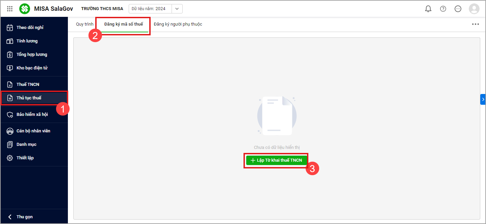Image resolution: width=486 pixels, height=224 pixels.
Task: Switch to the Quy trình tab
Action: pyautogui.click(x=84, y=24)
